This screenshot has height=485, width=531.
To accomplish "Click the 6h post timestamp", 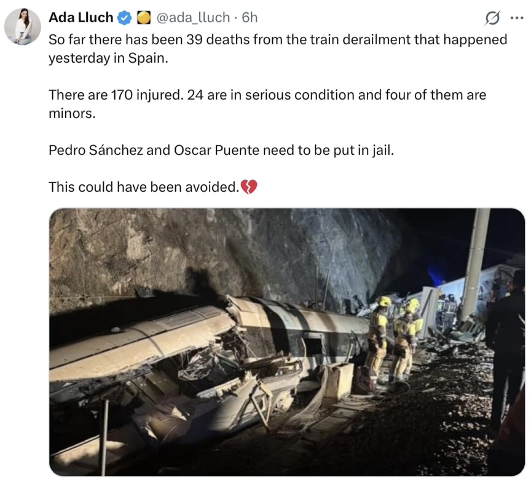I will tap(250, 18).
